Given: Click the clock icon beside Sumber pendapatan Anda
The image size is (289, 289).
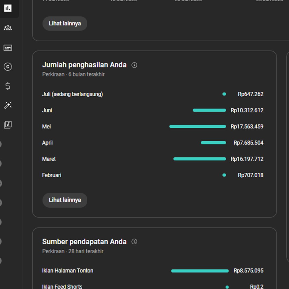Looking at the screenshot, I should [134, 241].
